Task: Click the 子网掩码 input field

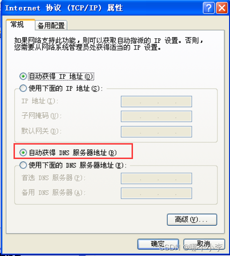Action: coord(156,117)
